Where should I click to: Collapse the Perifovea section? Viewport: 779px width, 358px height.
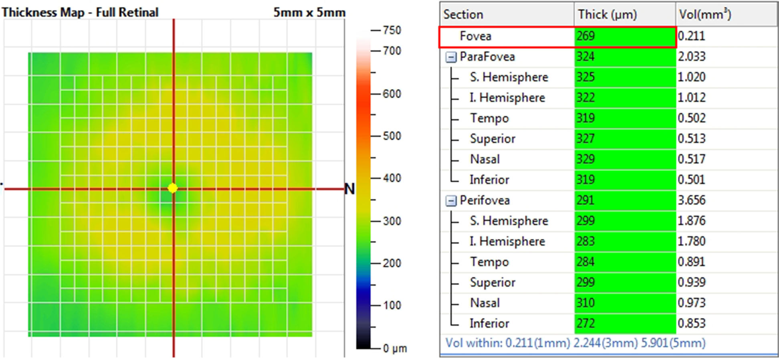pyautogui.click(x=451, y=201)
